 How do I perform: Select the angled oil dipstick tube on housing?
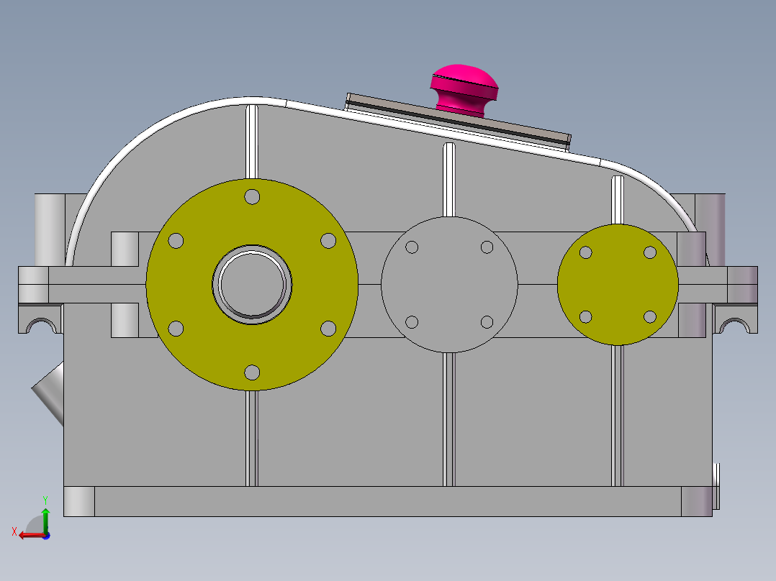(49, 393)
